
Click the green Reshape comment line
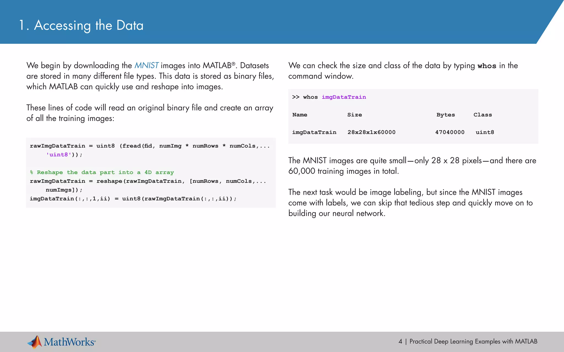point(102,172)
